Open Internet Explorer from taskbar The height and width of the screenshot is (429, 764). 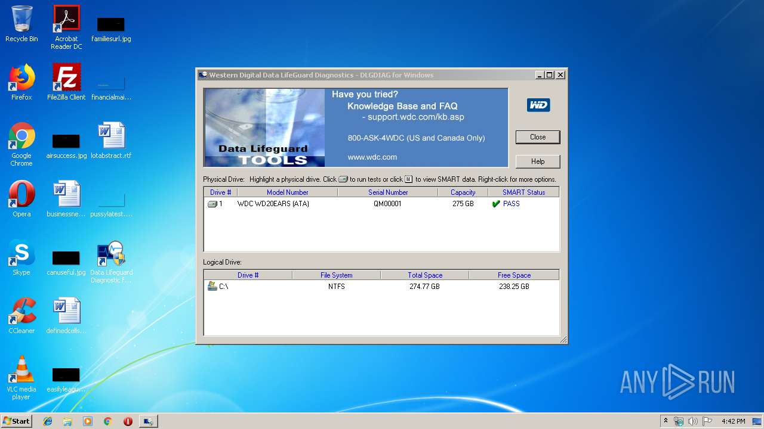[48, 421]
